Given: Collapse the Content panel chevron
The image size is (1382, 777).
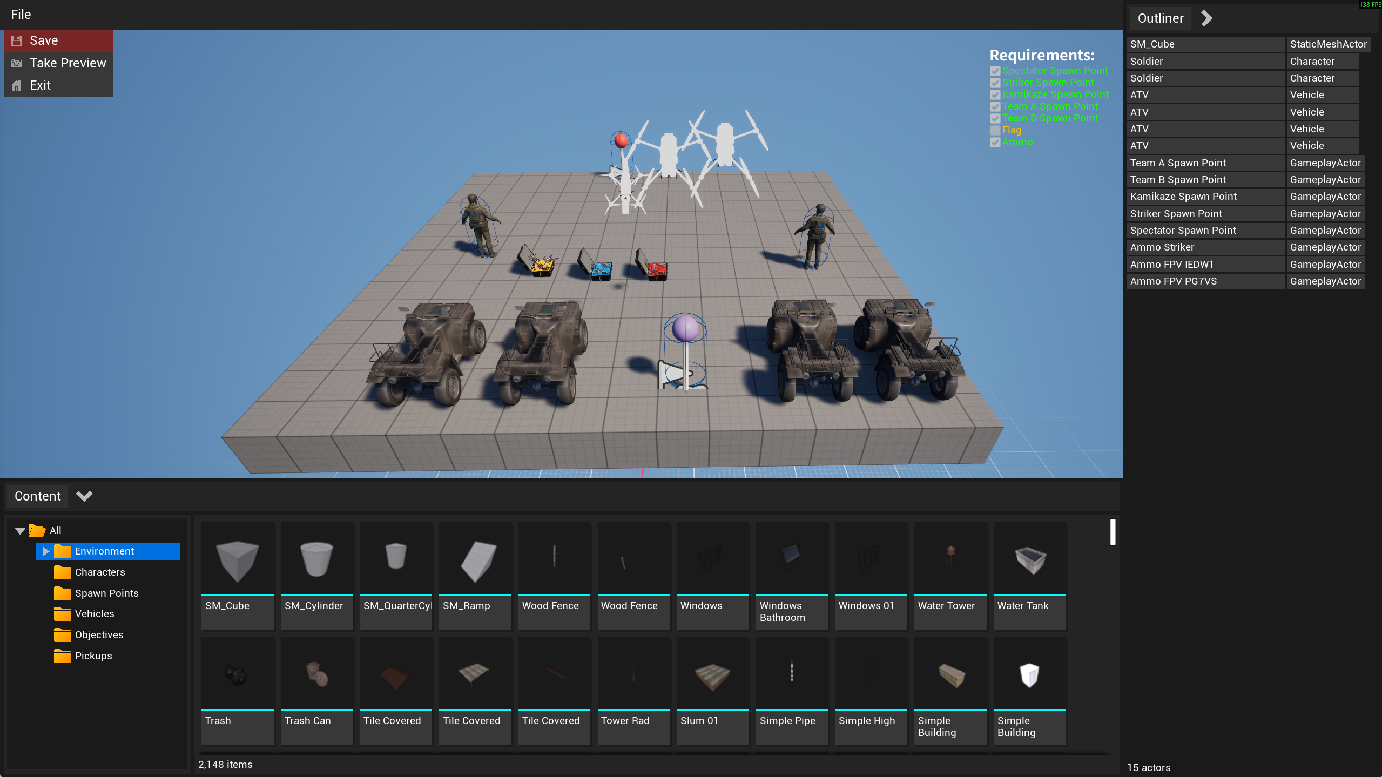Looking at the screenshot, I should point(84,496).
